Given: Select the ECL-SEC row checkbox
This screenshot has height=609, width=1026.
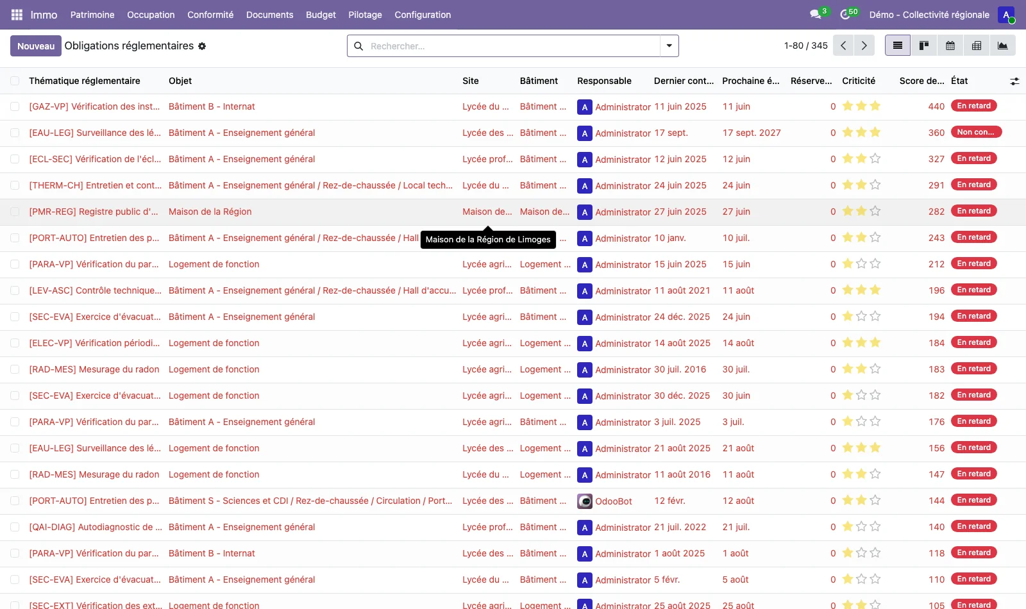Looking at the screenshot, I should tap(15, 159).
